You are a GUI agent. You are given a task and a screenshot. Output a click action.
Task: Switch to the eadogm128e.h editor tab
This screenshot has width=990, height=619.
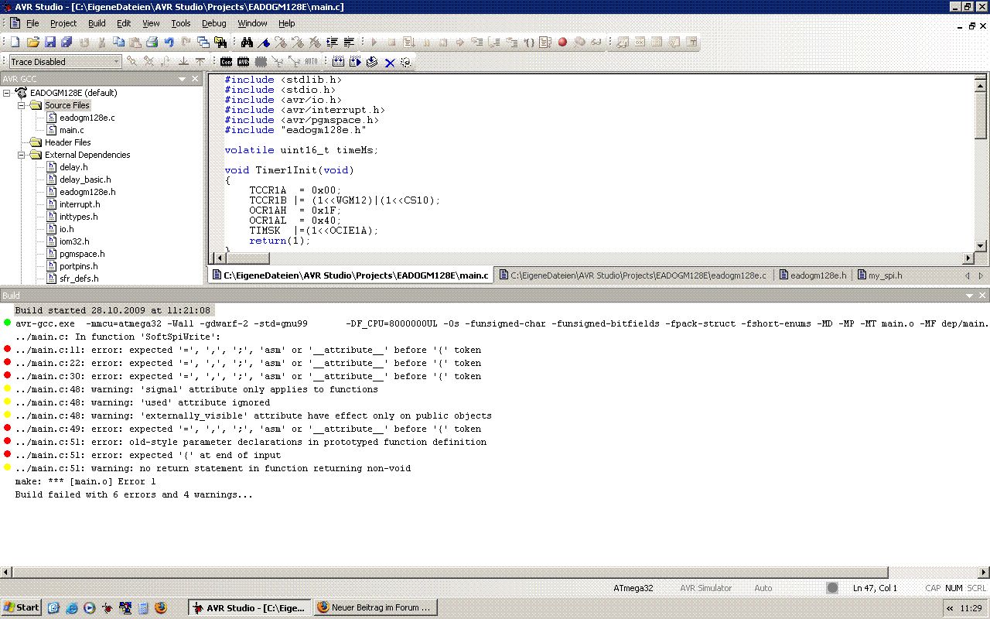click(817, 275)
